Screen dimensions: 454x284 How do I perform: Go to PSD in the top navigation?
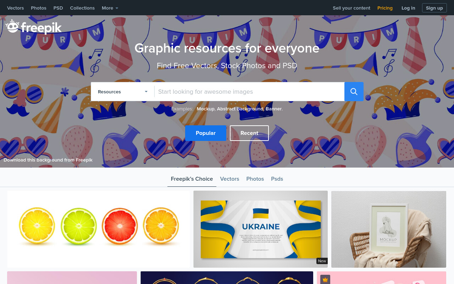coord(58,8)
